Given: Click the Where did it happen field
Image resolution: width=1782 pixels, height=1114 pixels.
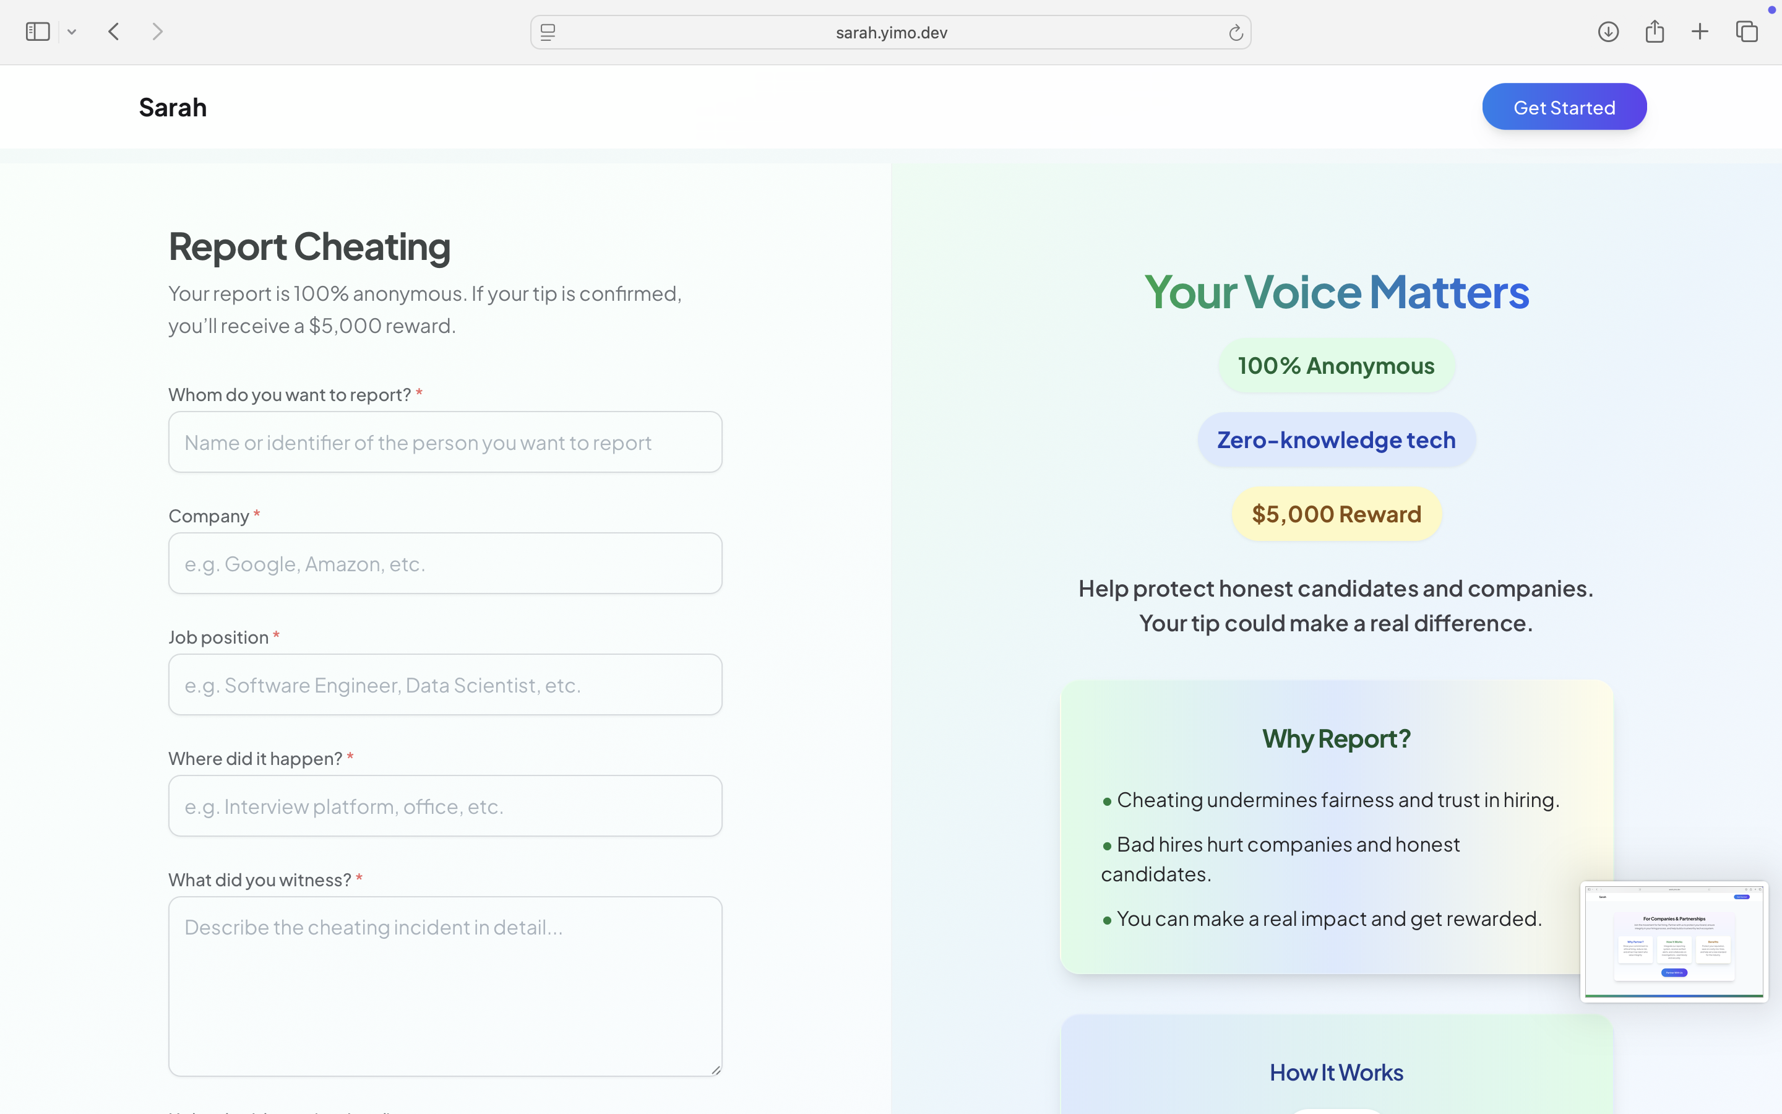Looking at the screenshot, I should point(445,806).
